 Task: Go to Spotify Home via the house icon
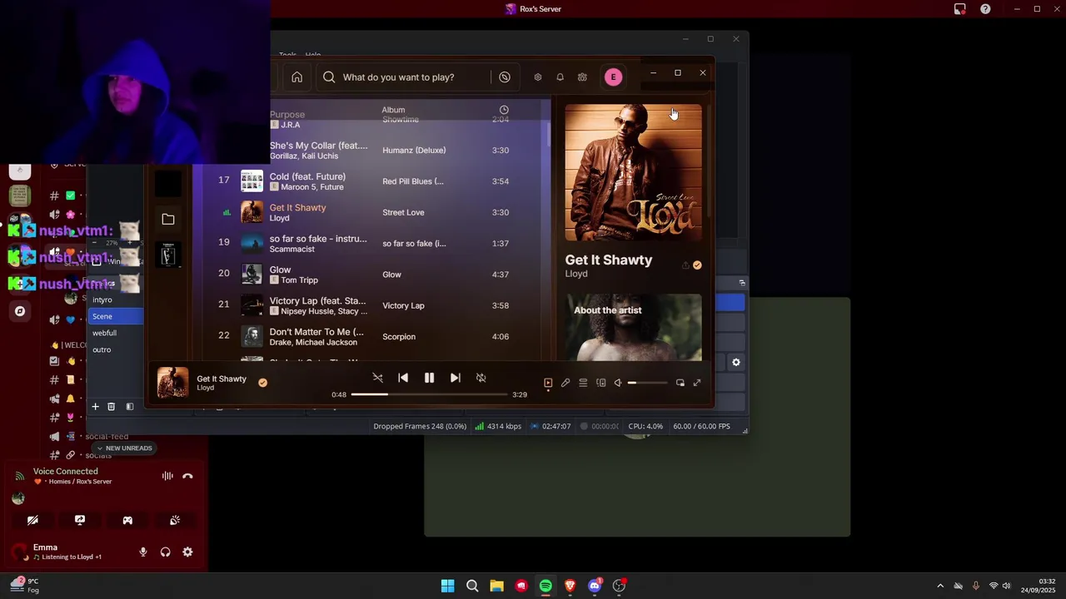click(296, 77)
